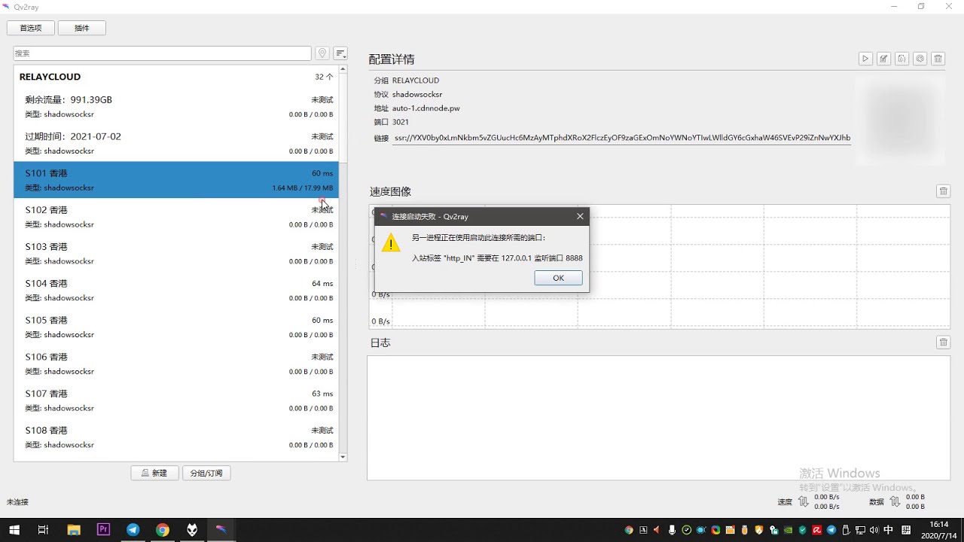Image resolution: width=964 pixels, height=542 pixels.
Task: Select the S104 香港 connection
Action: pos(176,291)
